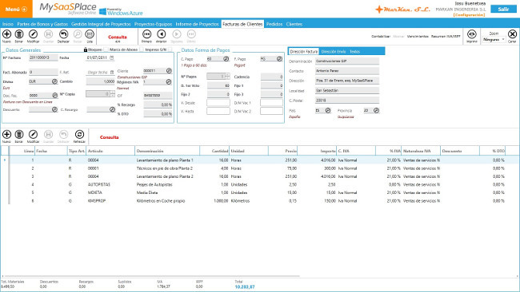
Task: Click the Contabilizar link
Action: point(381,37)
